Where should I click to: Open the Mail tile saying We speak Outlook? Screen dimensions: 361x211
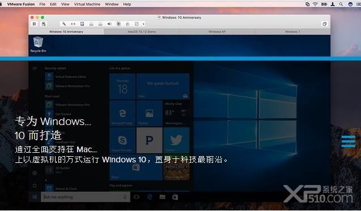(163, 87)
